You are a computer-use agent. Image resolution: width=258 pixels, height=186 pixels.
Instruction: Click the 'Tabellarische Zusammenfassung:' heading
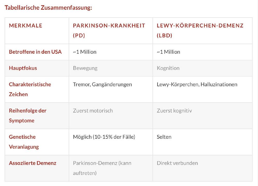tap(48, 7)
